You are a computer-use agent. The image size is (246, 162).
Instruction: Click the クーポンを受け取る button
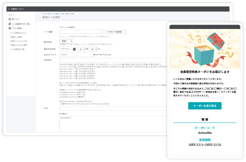pyautogui.click(x=205, y=106)
